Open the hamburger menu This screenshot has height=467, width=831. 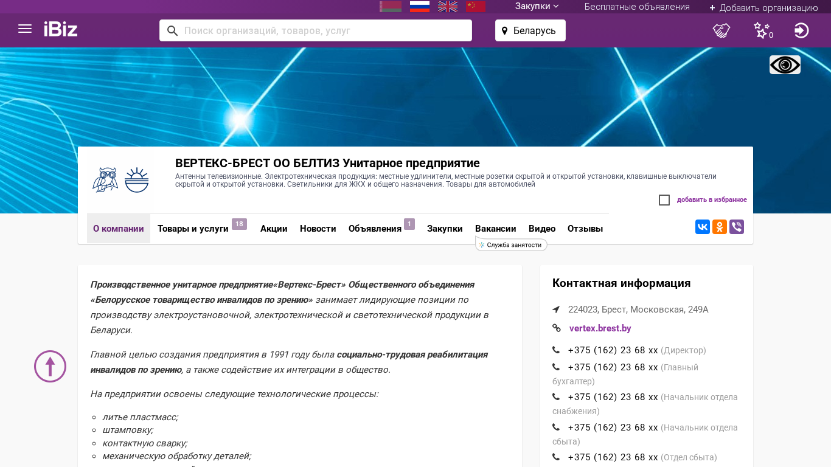(x=25, y=29)
